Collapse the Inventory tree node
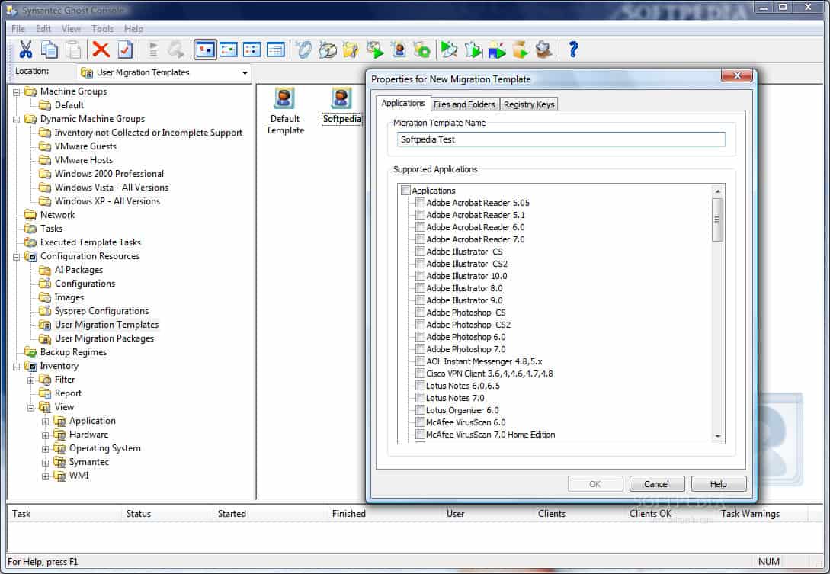Viewport: 830px width, 574px height. coord(17,366)
